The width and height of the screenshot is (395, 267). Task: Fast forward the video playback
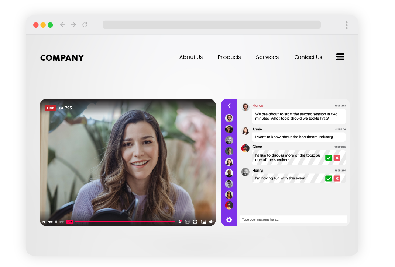pos(62,222)
